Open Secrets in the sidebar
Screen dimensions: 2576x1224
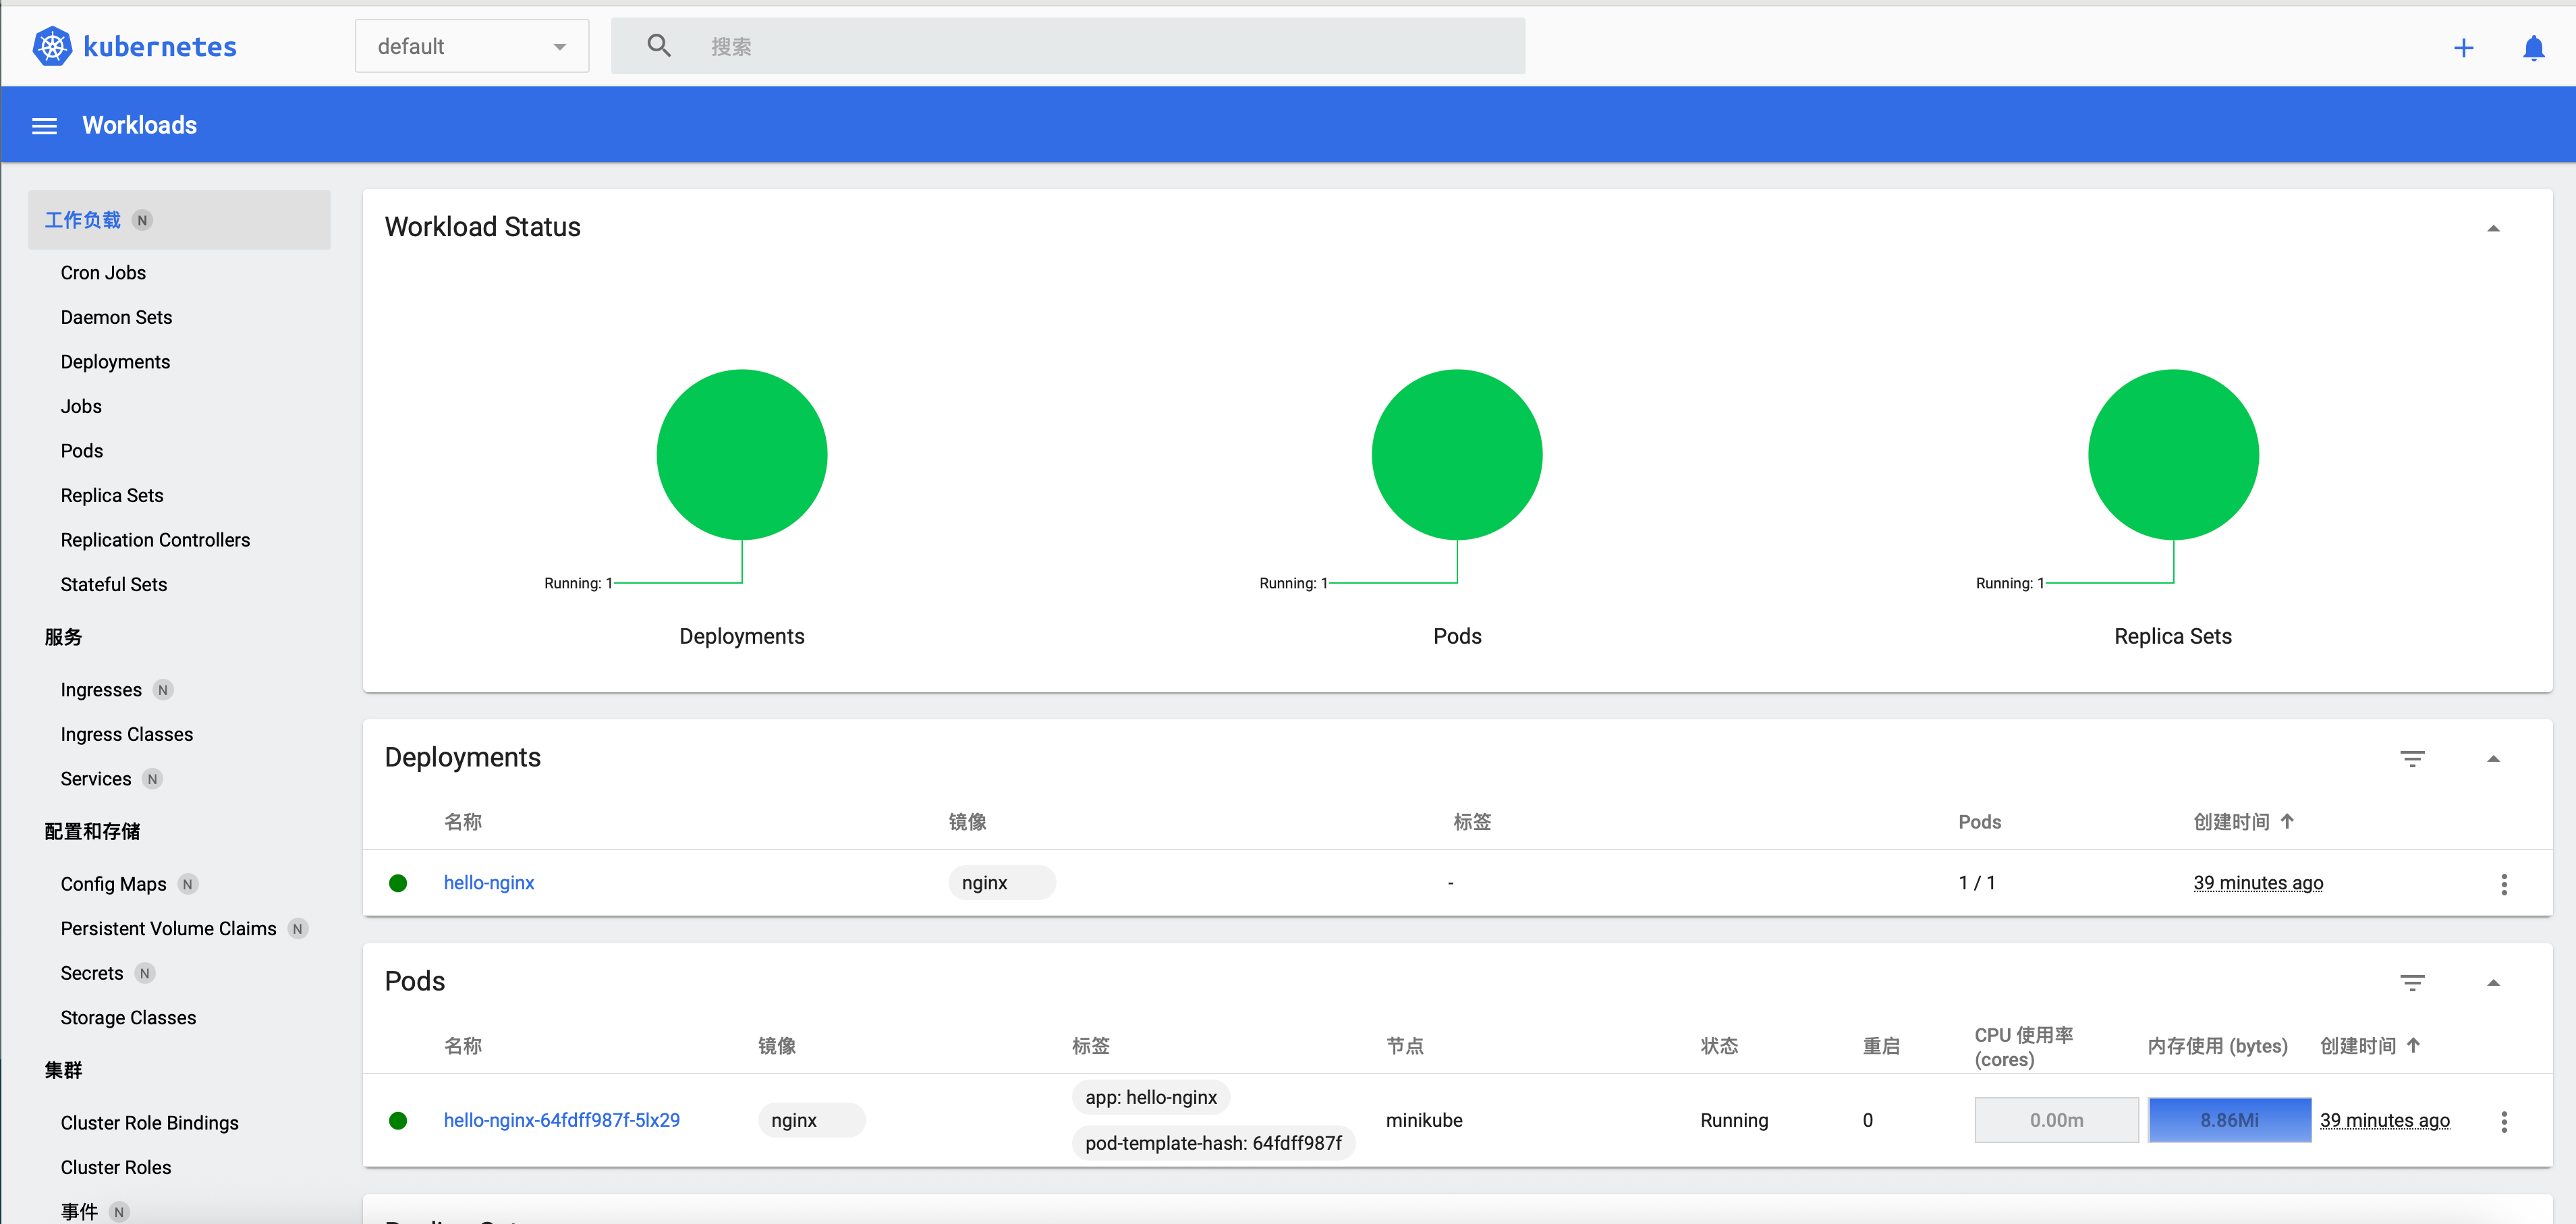coord(92,973)
